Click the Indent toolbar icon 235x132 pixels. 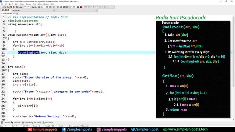pos(47,7)
